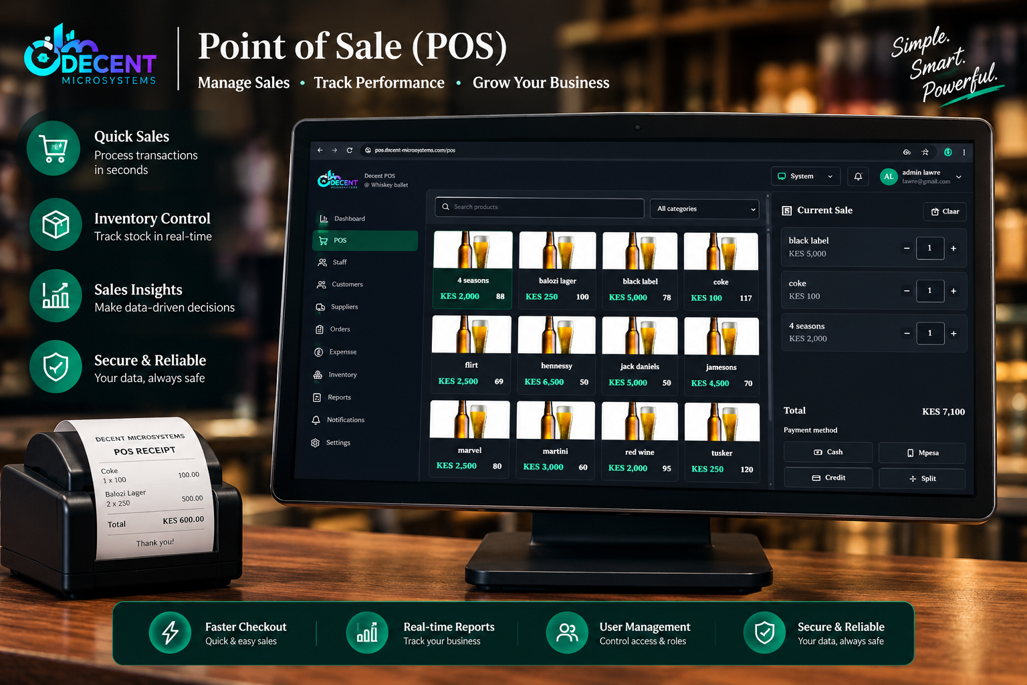The height and width of the screenshot is (685, 1027).
Task: Click the Inventory Control cube icon
Action: tap(56, 225)
